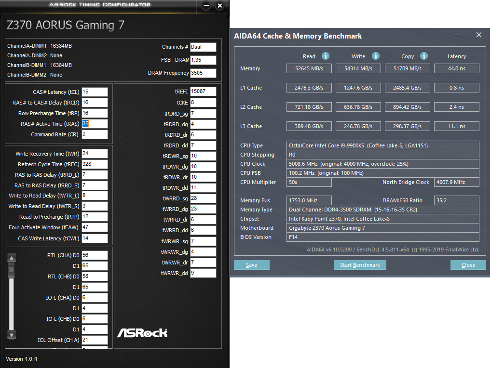
Task: Select the Write Recovery Time (tWR) field
Action: point(95,154)
